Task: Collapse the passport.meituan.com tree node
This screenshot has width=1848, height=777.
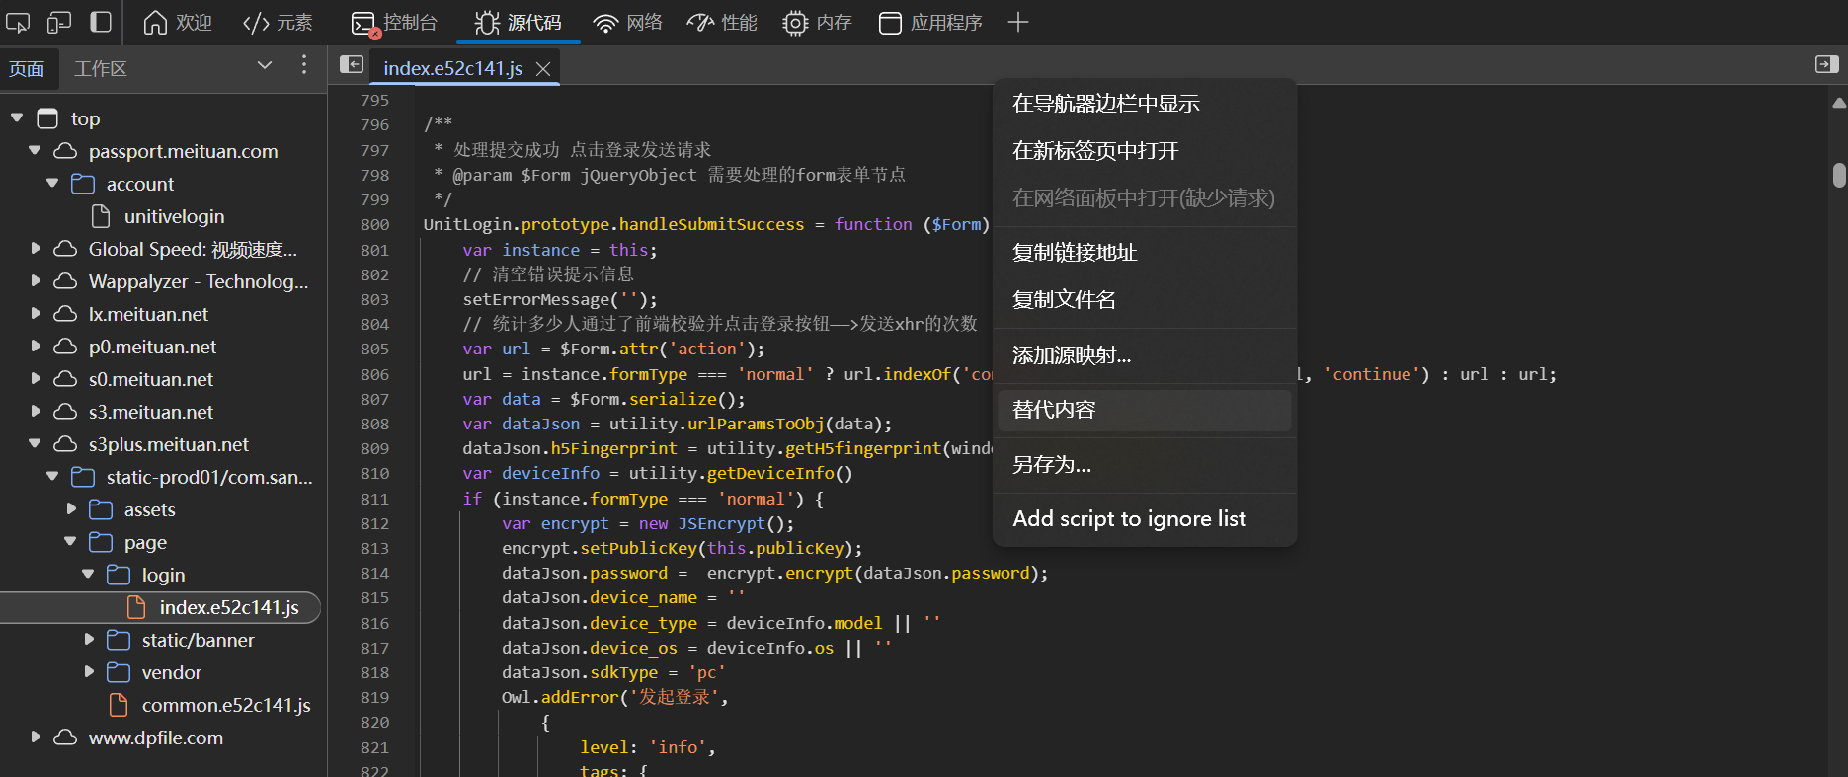Action: point(36,151)
